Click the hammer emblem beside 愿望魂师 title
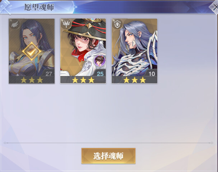This screenshot has width=218, height=172. (x=5, y=7)
